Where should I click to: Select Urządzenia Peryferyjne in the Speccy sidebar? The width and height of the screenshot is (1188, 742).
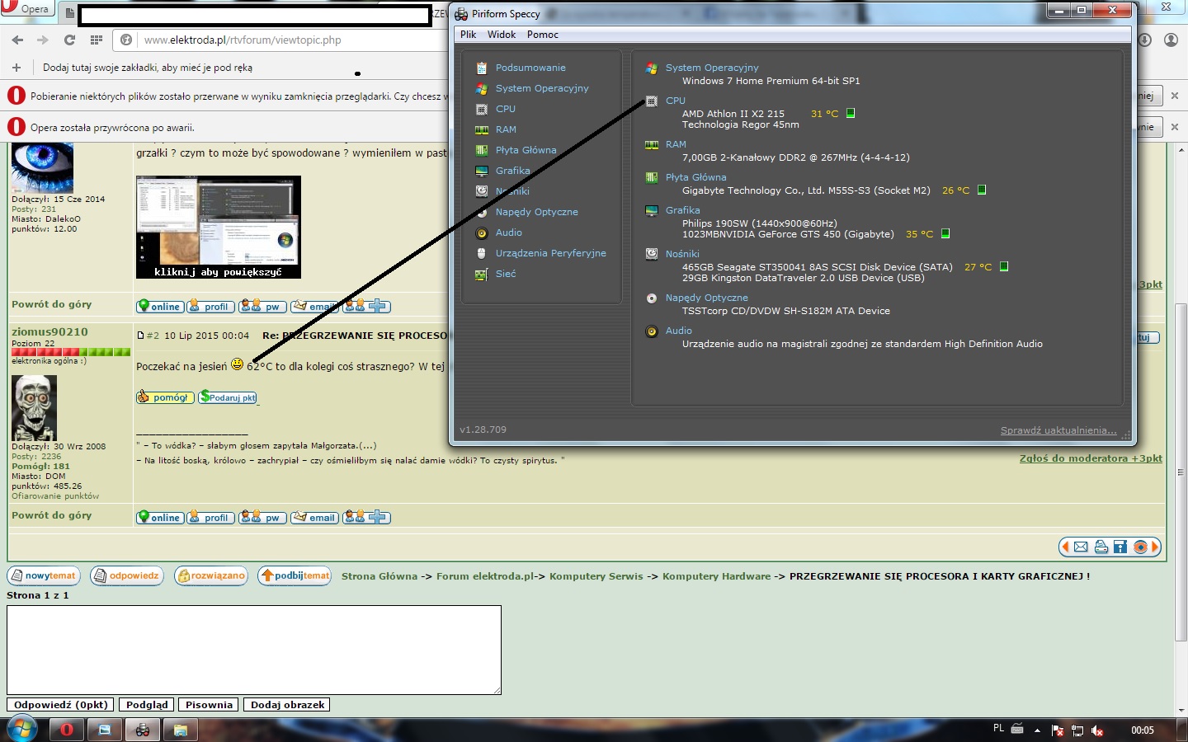pos(551,253)
